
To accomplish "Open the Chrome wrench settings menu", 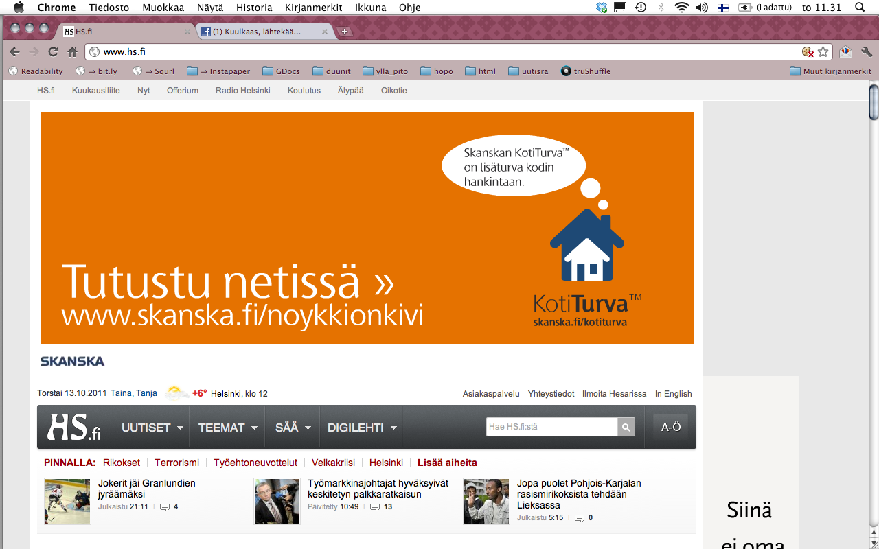I will [x=867, y=51].
